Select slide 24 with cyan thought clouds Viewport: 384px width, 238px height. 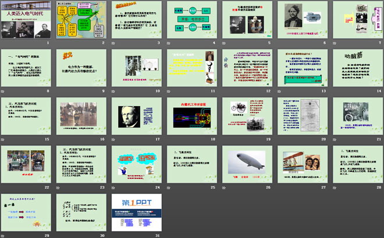137,164
